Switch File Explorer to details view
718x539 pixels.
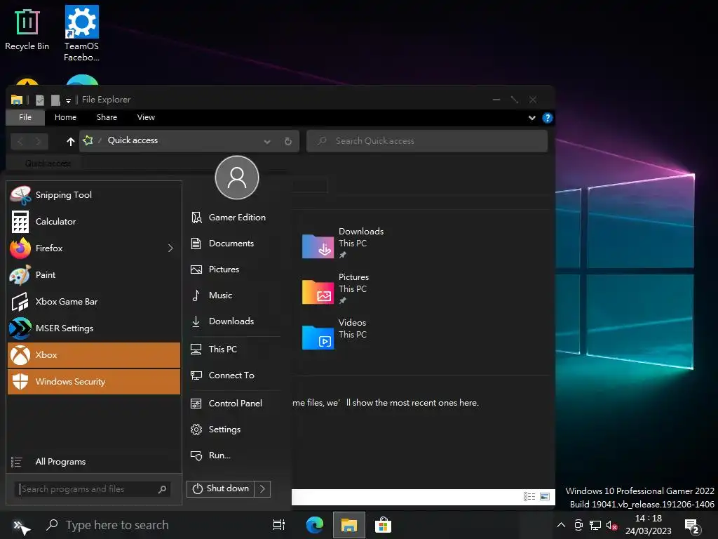coord(529,496)
